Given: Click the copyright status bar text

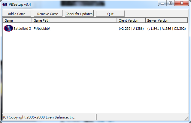Looking at the screenshot, I should tap(39, 117).
